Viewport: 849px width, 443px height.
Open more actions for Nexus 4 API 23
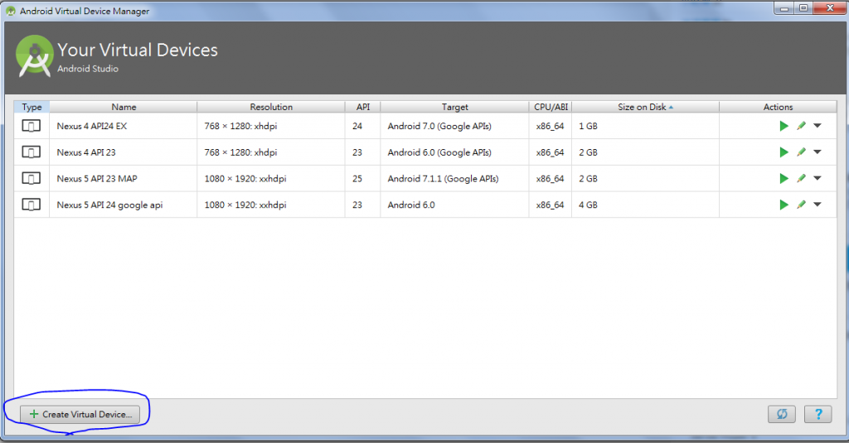(817, 152)
